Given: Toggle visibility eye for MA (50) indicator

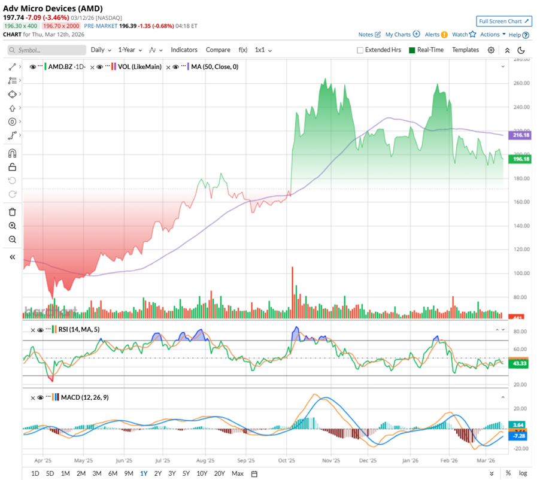Looking at the screenshot, I should point(175,67).
